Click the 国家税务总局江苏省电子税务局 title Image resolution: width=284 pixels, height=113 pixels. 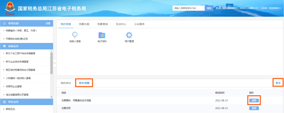click(x=52, y=8)
